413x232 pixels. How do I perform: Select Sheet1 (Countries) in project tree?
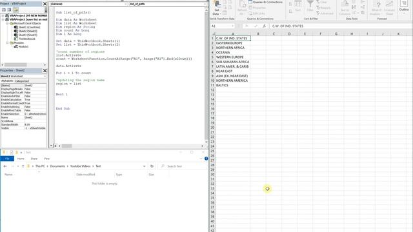[29, 27]
